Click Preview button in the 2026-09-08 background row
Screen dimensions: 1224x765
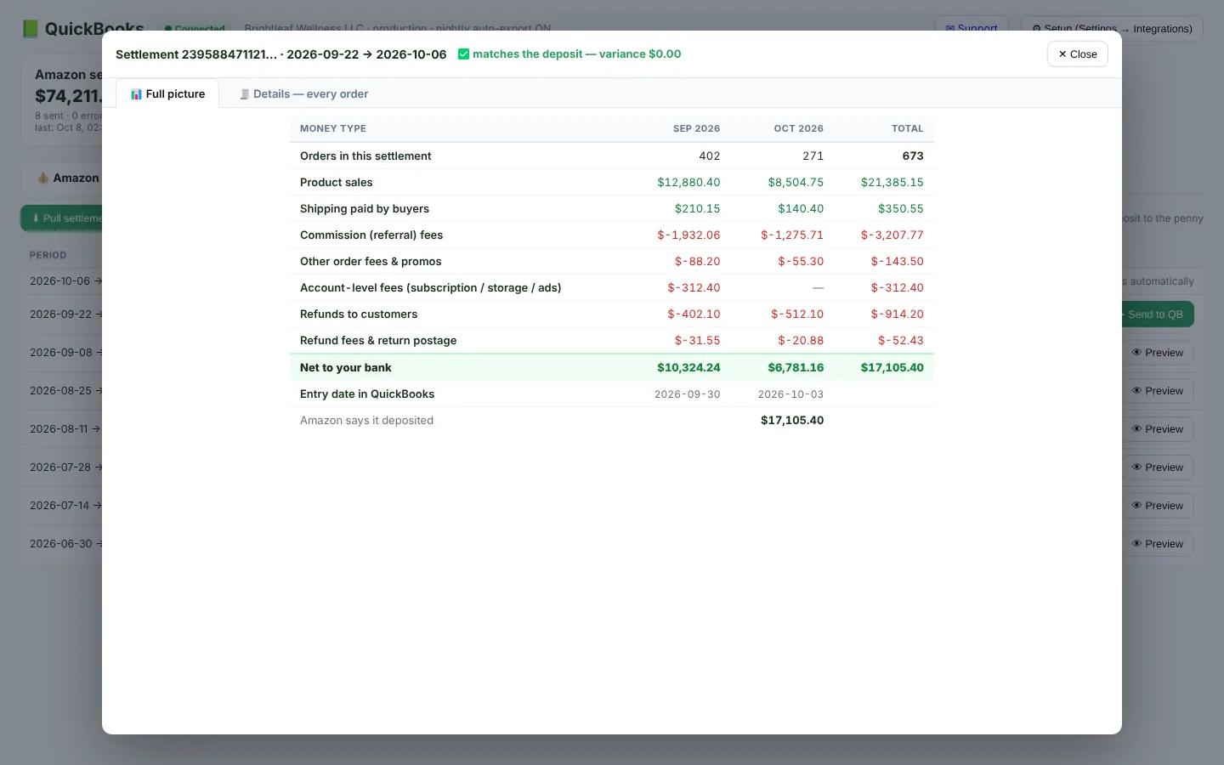click(1157, 353)
